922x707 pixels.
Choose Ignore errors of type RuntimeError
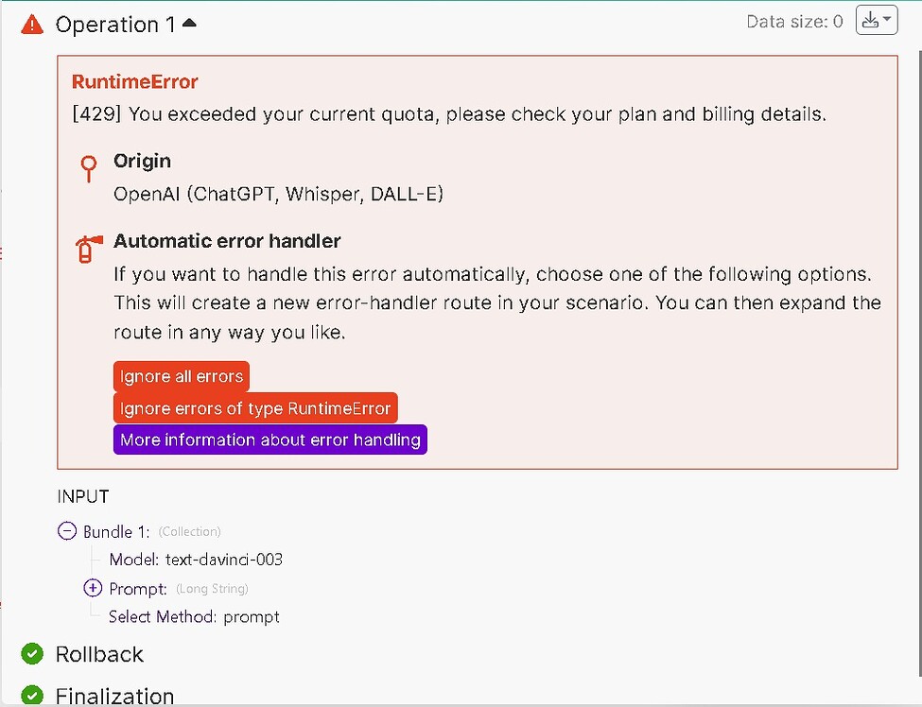(x=255, y=408)
